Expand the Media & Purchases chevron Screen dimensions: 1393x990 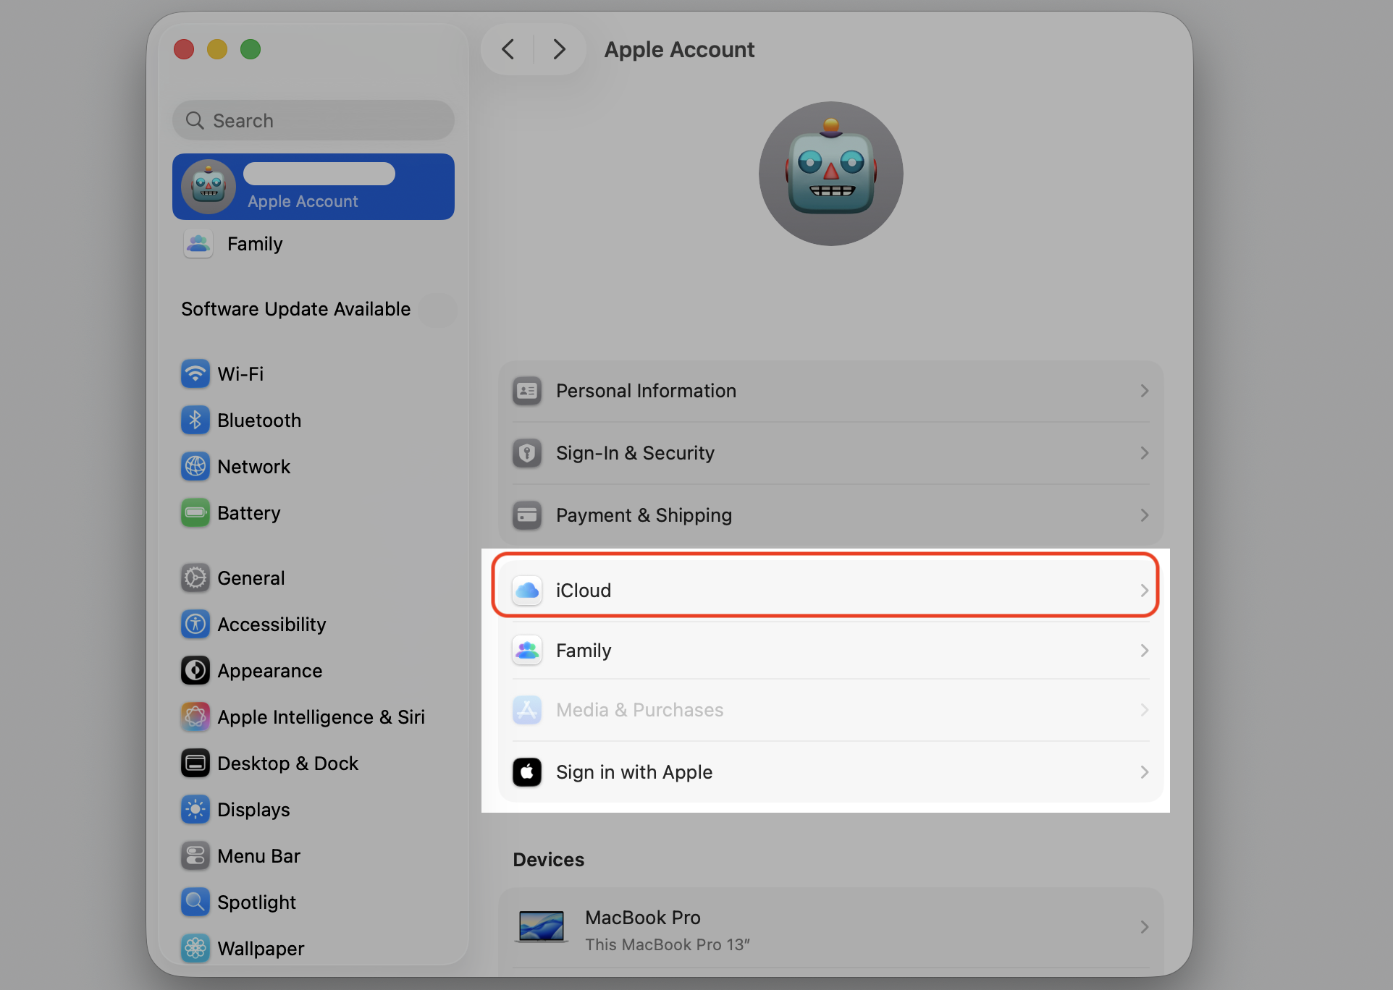pyautogui.click(x=1145, y=710)
